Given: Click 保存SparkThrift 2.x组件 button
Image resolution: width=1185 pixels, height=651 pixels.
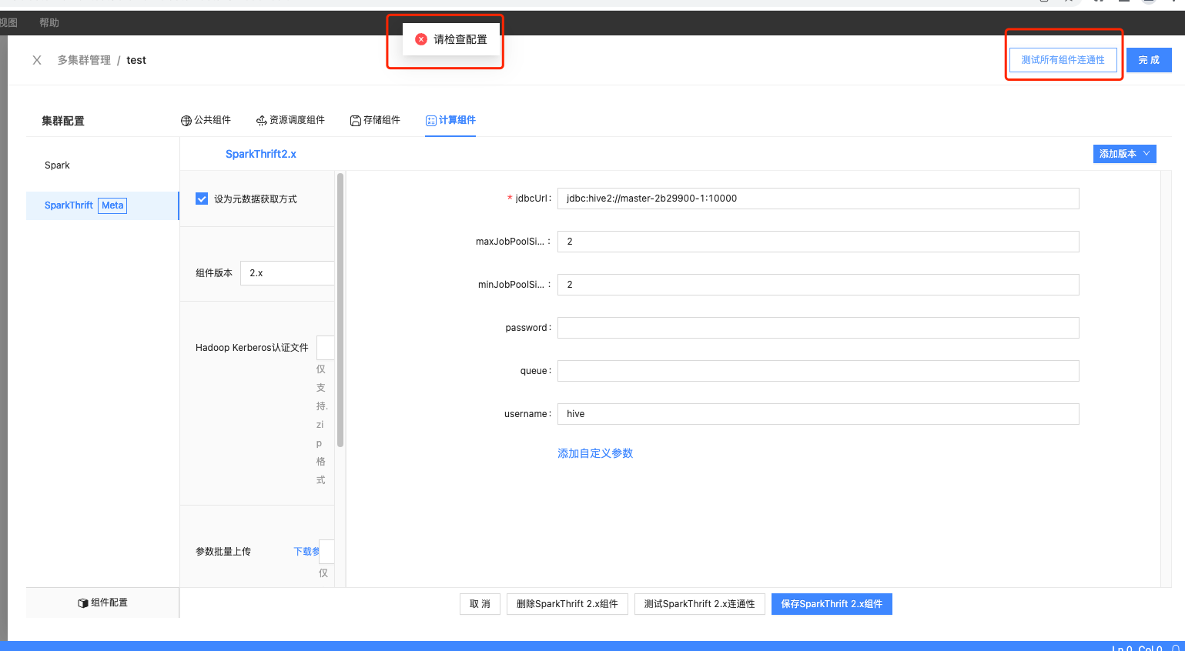Looking at the screenshot, I should tap(832, 604).
